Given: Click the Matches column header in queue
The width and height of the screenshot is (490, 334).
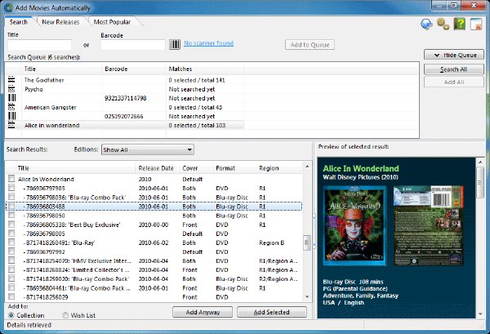Looking at the screenshot, I should (205, 69).
